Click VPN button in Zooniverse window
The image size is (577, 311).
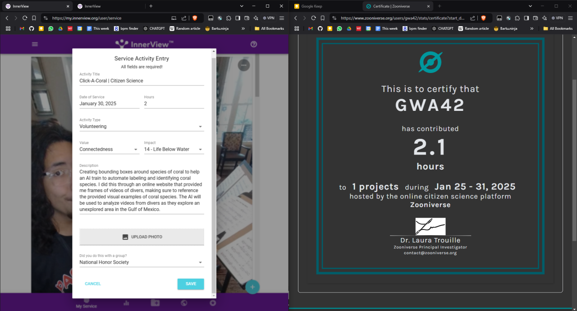coord(558,18)
